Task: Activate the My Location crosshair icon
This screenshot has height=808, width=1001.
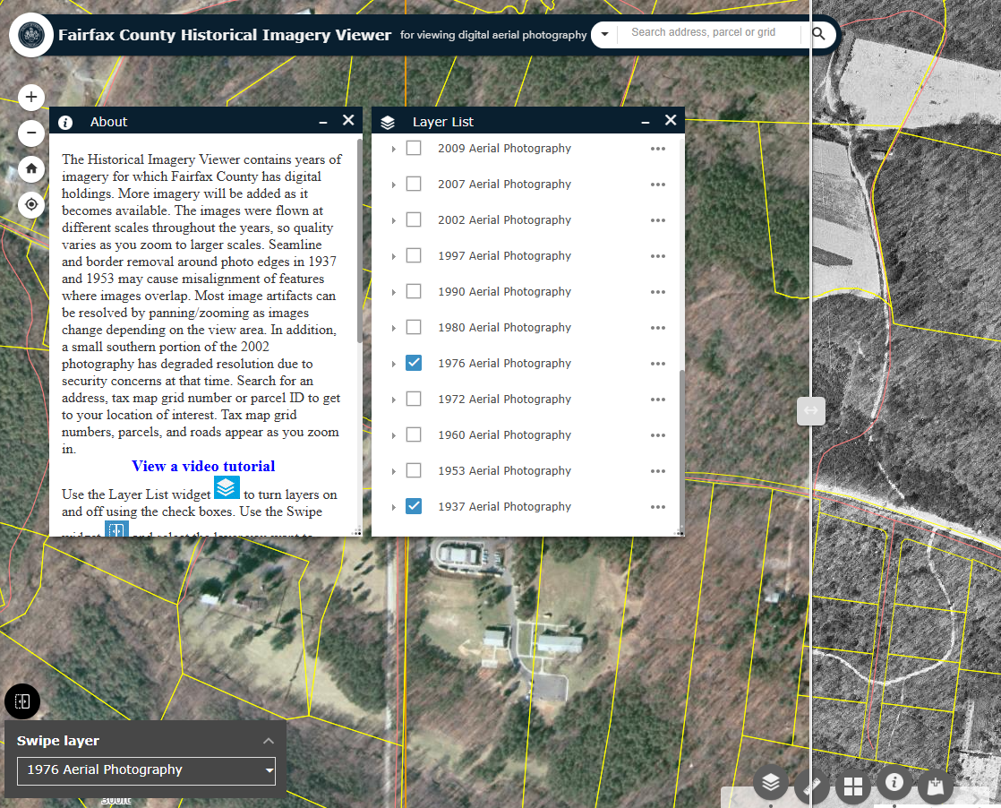Action: (30, 204)
